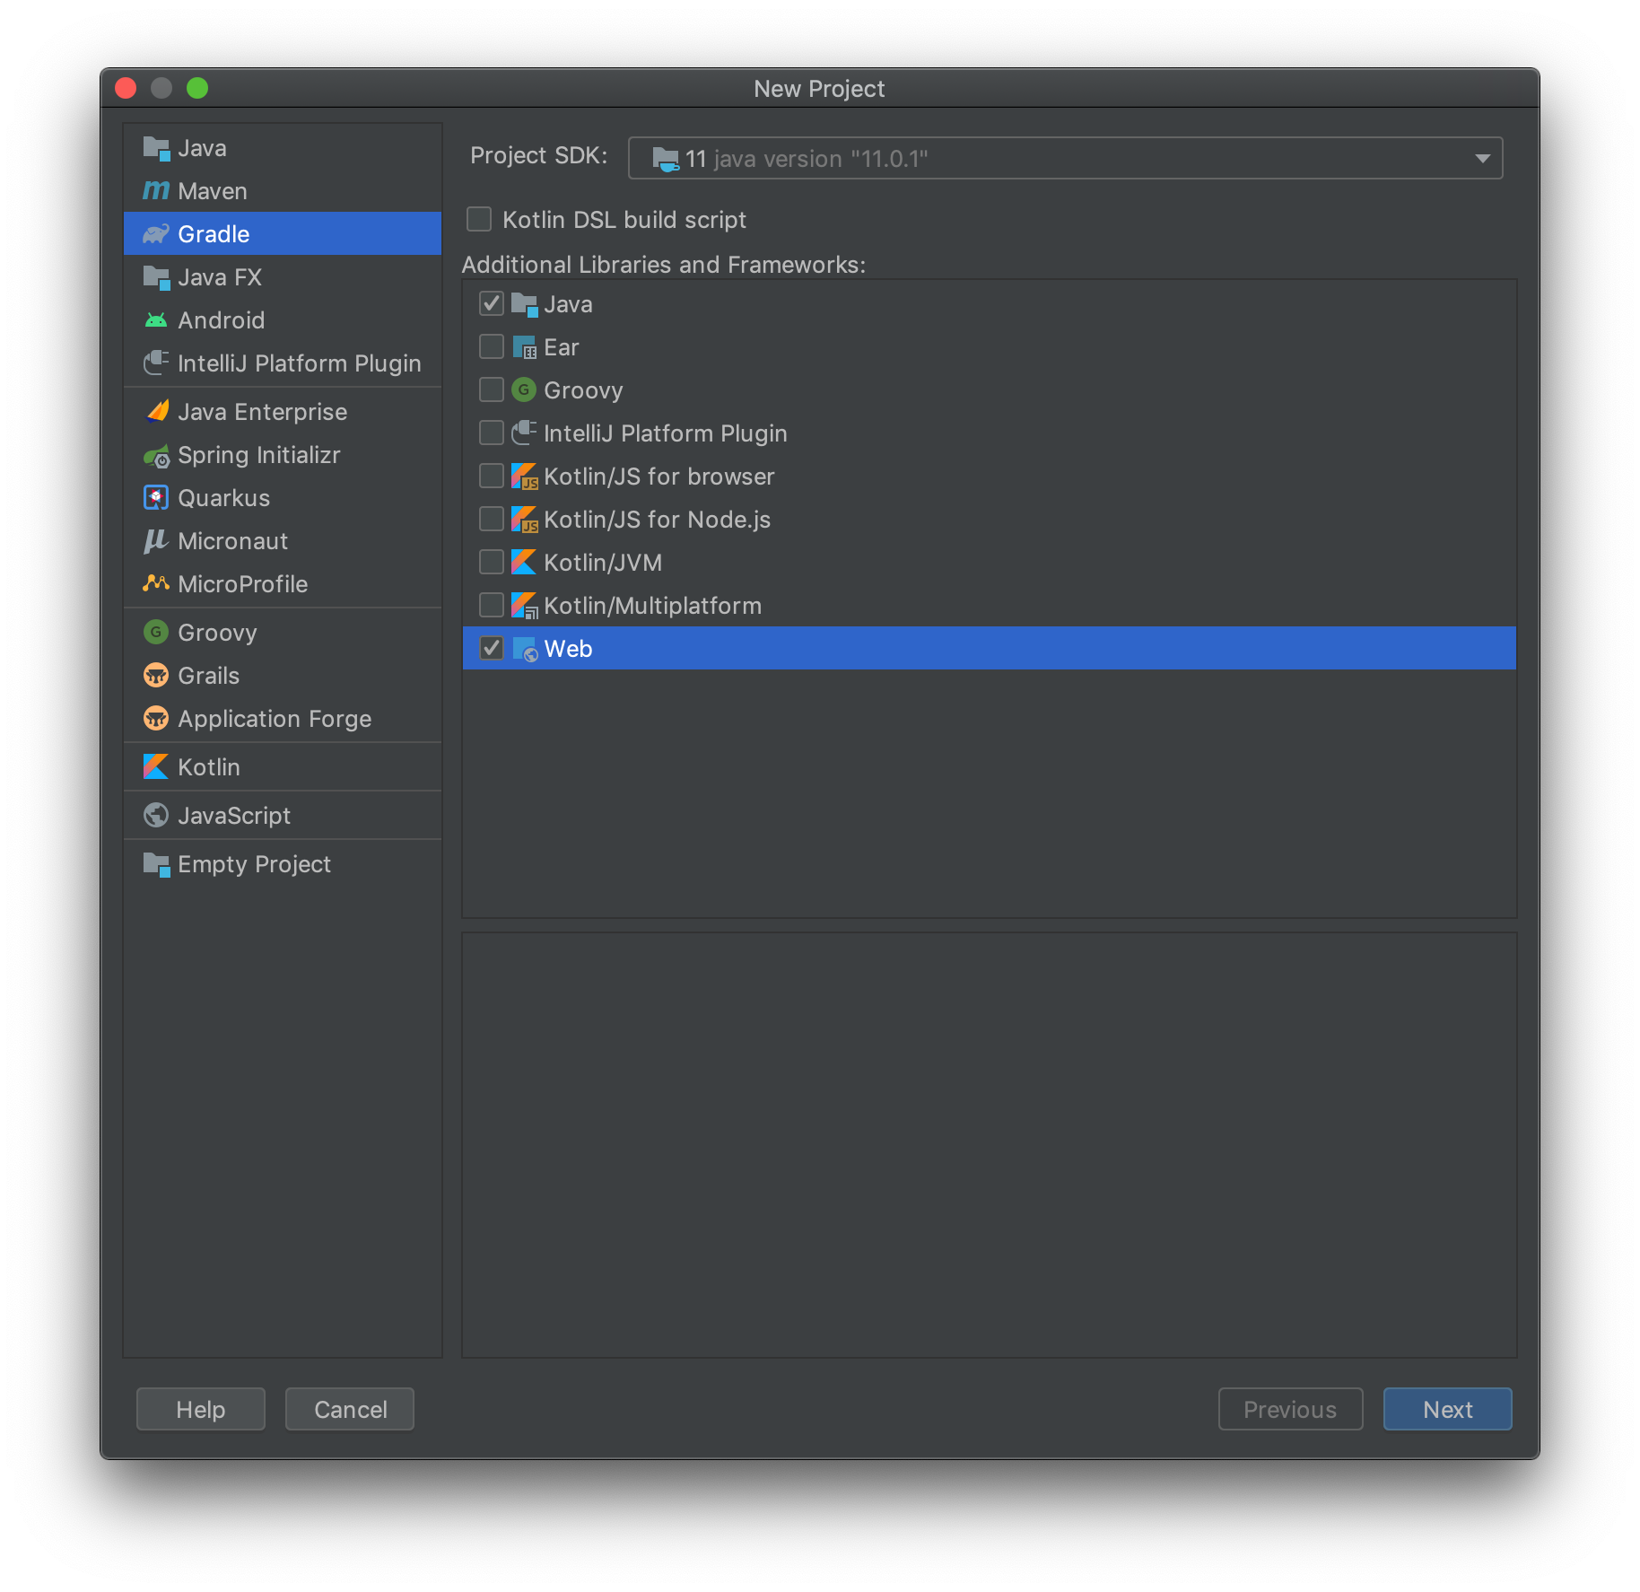Click the Groovy framework icon in list
This screenshot has height=1592, width=1640.
[x=524, y=389]
